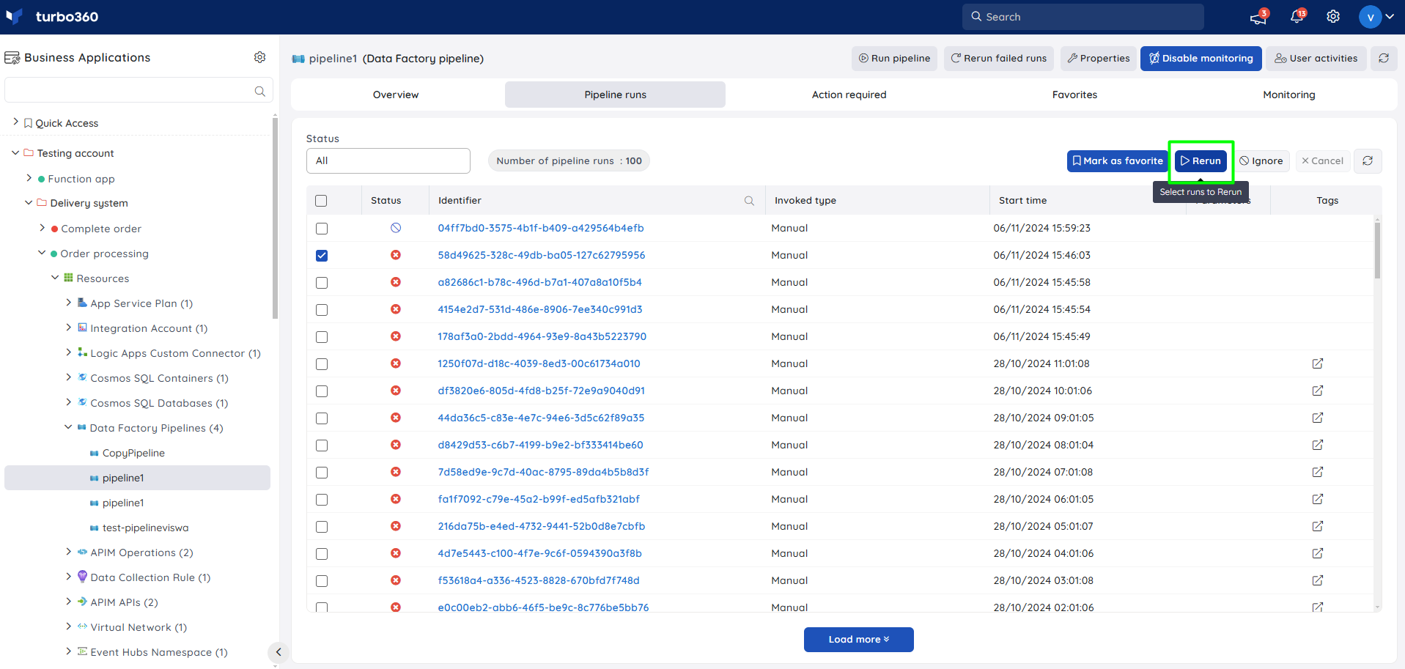Click Disable monitoring button
This screenshot has height=669, width=1405.
point(1201,59)
